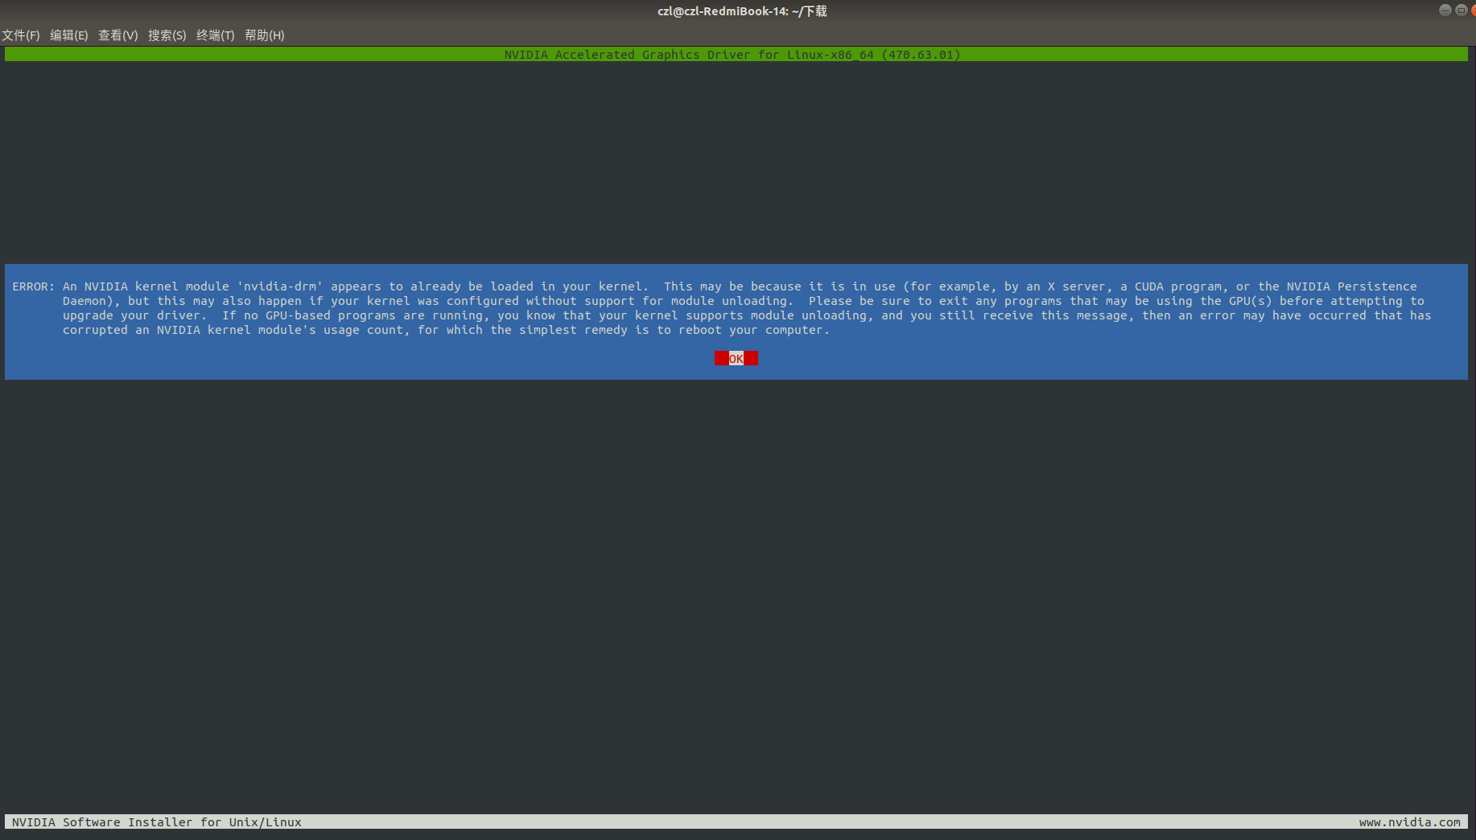Open the 文件(F) menu

pyautogui.click(x=21, y=35)
